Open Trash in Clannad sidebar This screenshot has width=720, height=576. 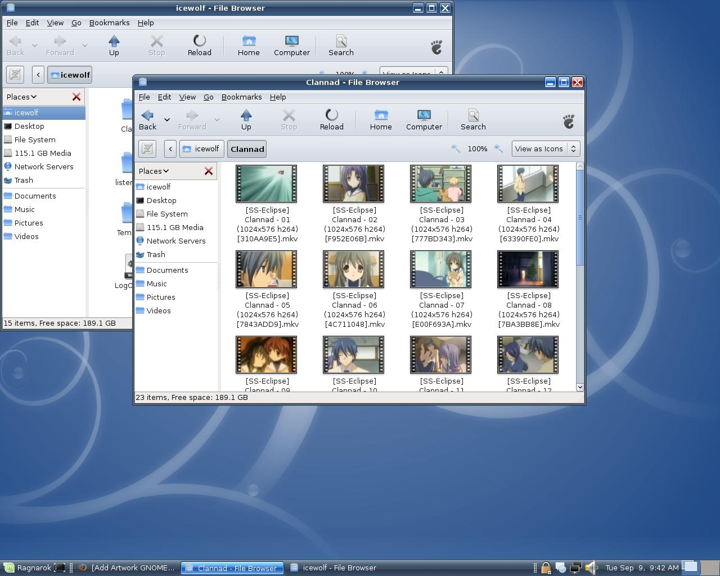point(176,254)
